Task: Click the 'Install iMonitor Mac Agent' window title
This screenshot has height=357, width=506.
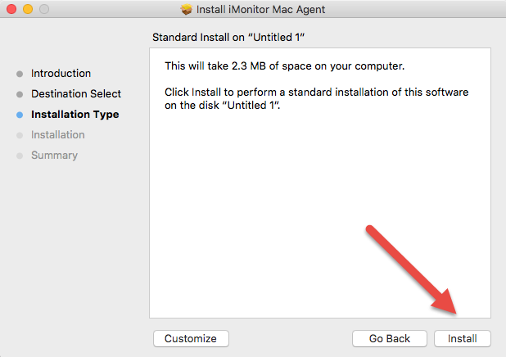Action: 260,9
